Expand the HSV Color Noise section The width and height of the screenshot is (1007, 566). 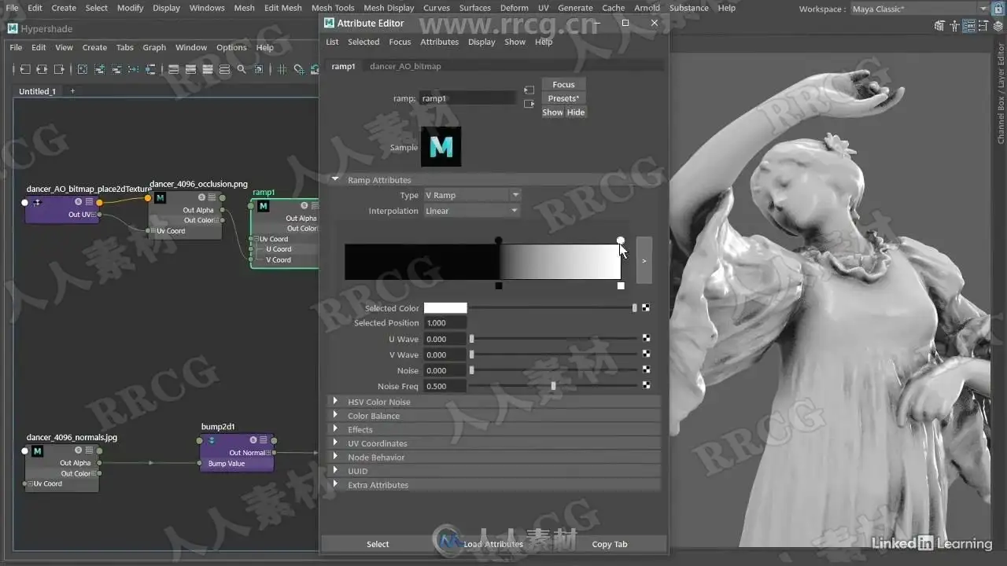[335, 402]
